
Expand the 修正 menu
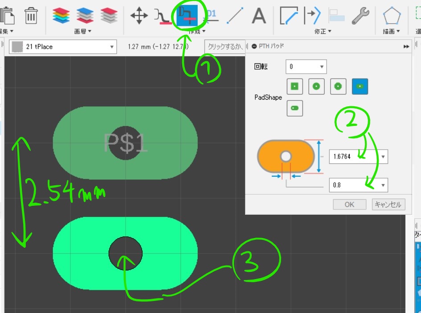323,32
